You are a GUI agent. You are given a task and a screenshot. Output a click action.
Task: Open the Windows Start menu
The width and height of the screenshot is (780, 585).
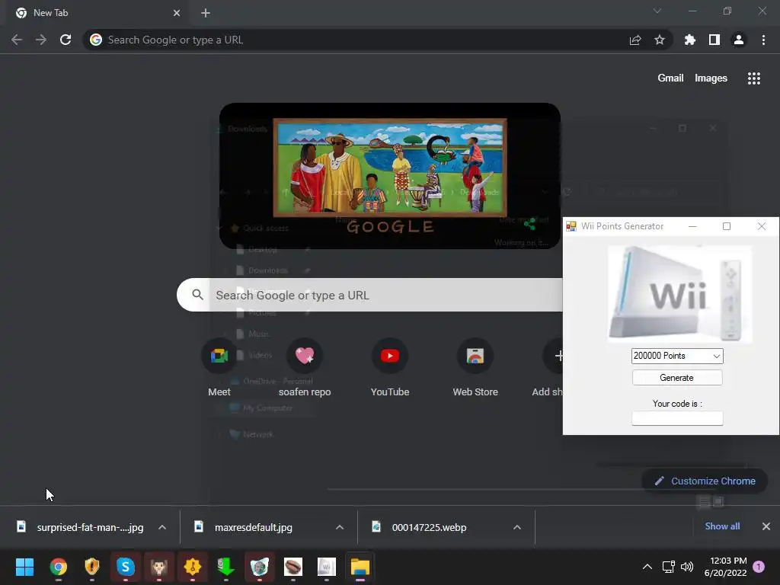point(24,567)
